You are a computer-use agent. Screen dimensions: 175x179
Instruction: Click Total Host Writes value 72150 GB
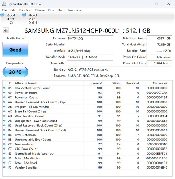(x=160, y=45)
